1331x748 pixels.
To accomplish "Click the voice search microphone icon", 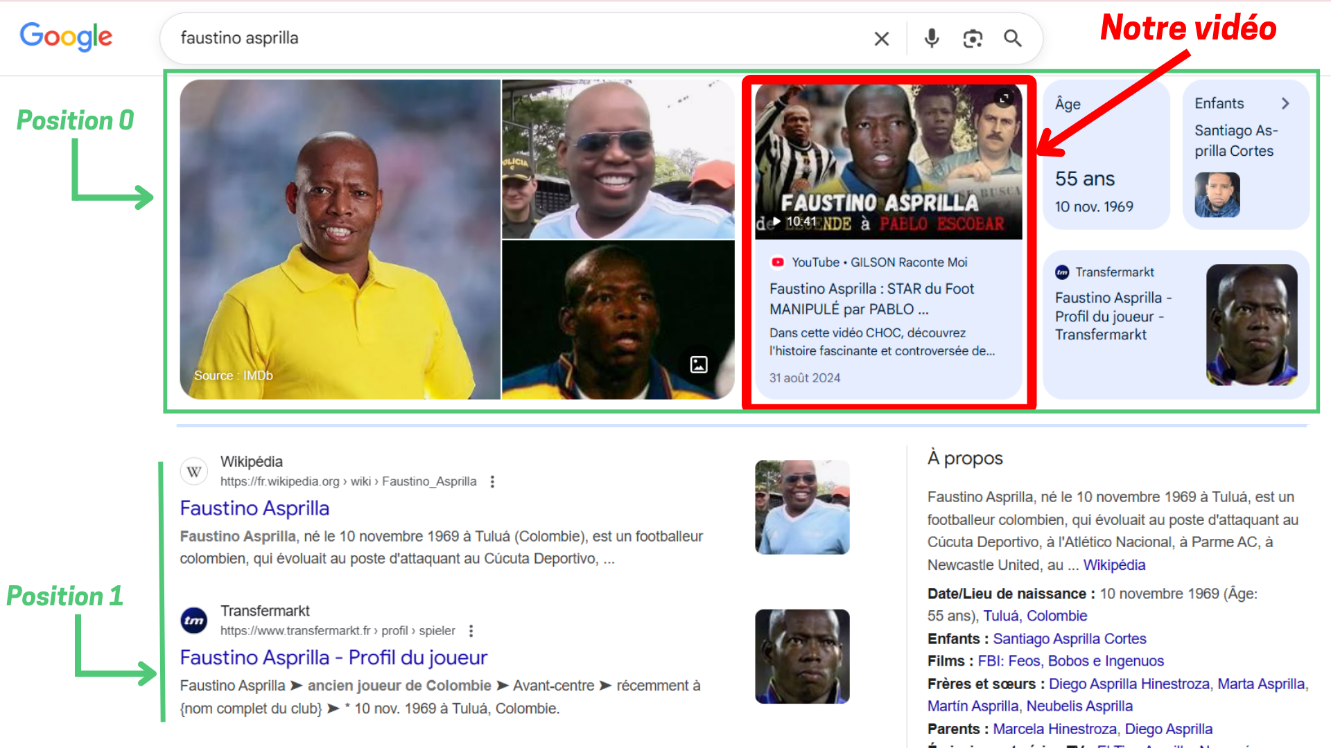I will coord(932,38).
